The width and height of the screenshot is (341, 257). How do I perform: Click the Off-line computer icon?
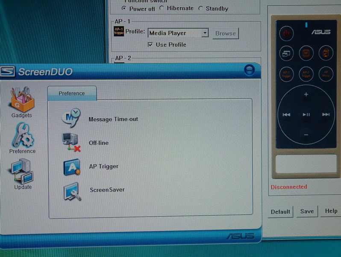[x=71, y=142]
